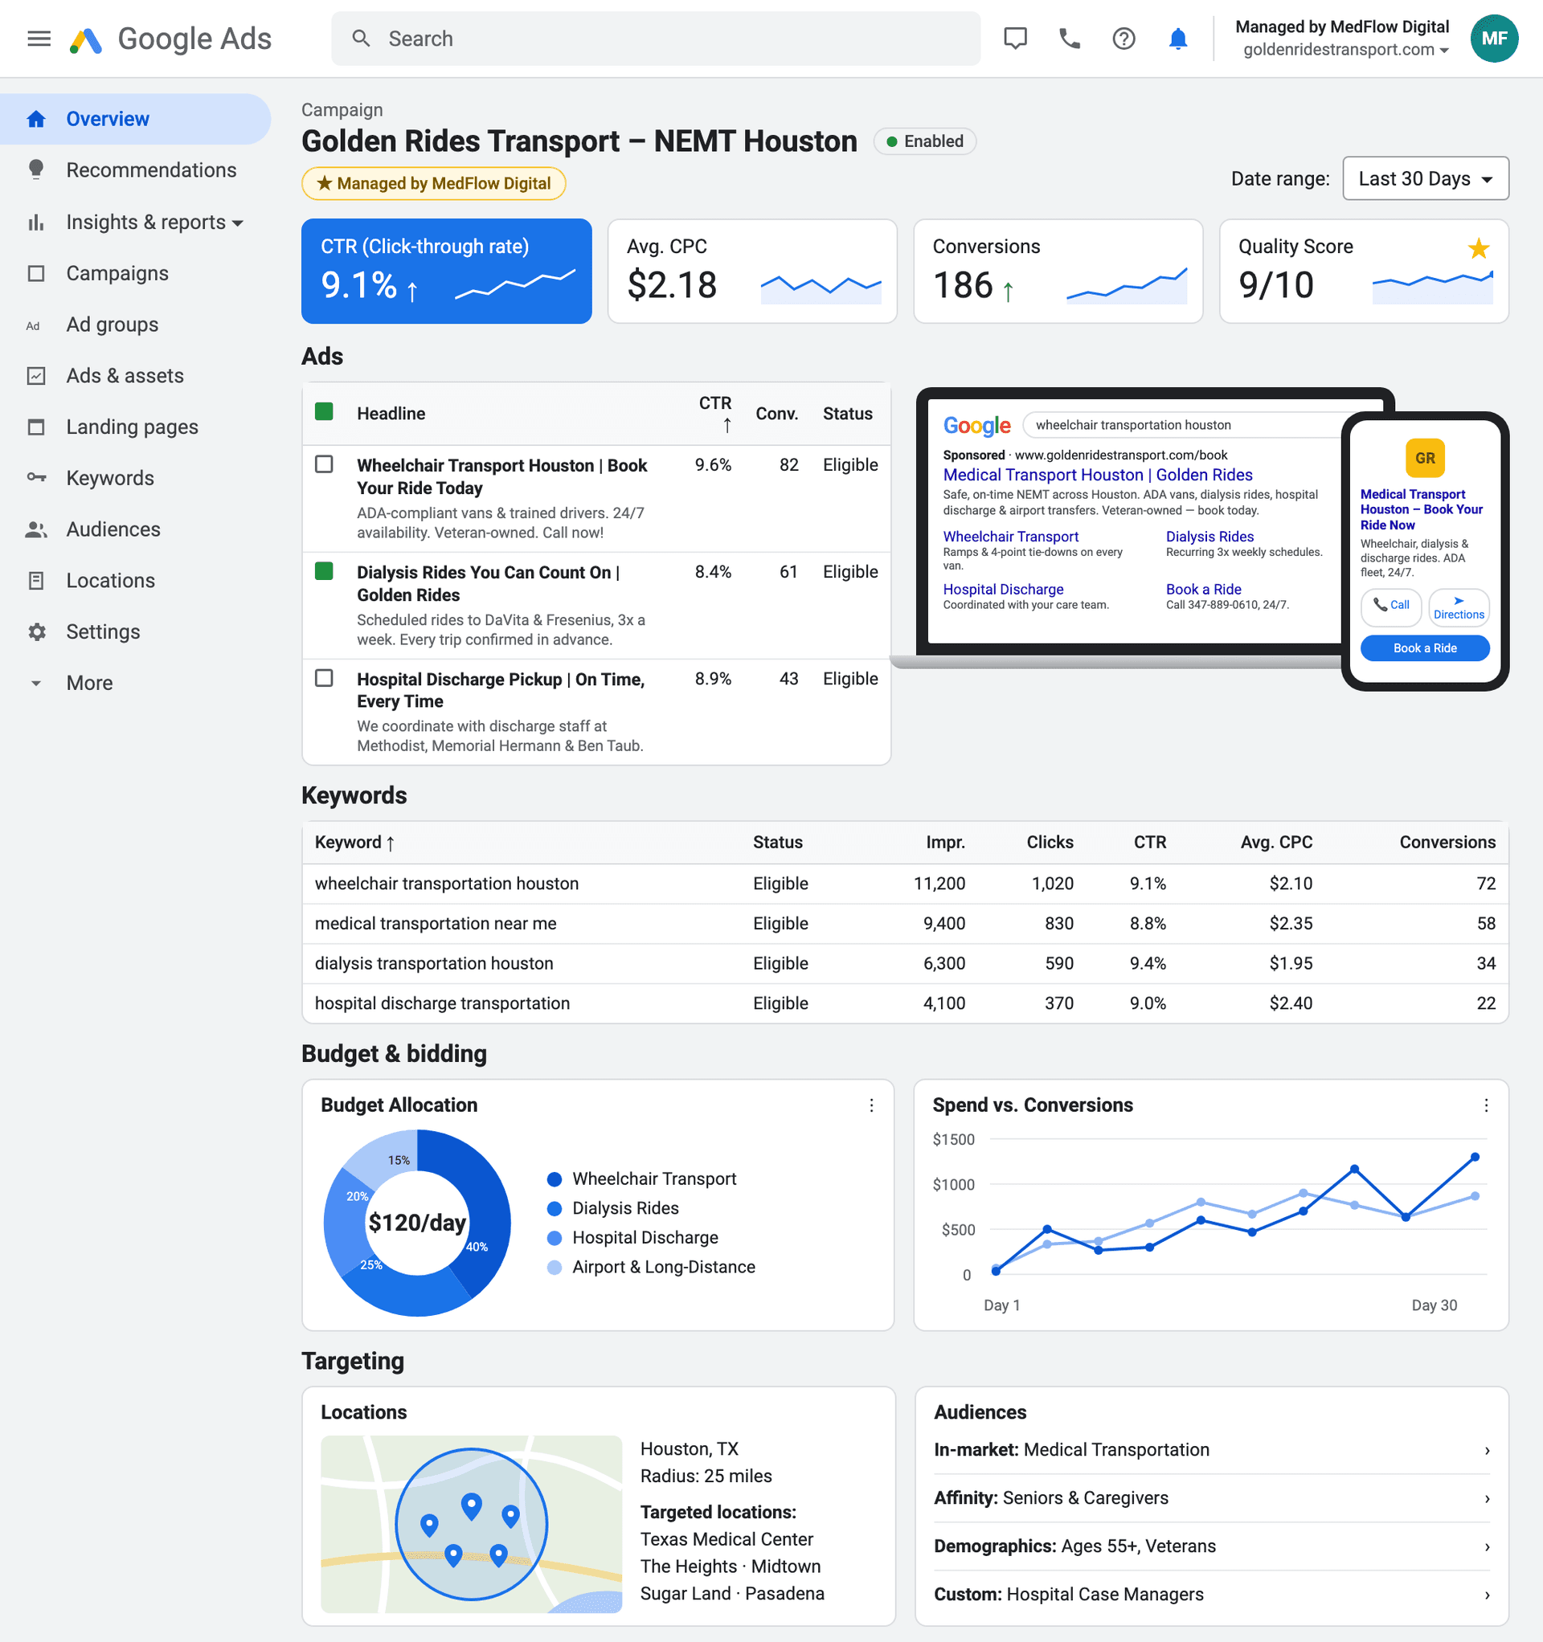
Task: Check the Hospital Discharge Pickup ad checkbox
Action: 324,678
